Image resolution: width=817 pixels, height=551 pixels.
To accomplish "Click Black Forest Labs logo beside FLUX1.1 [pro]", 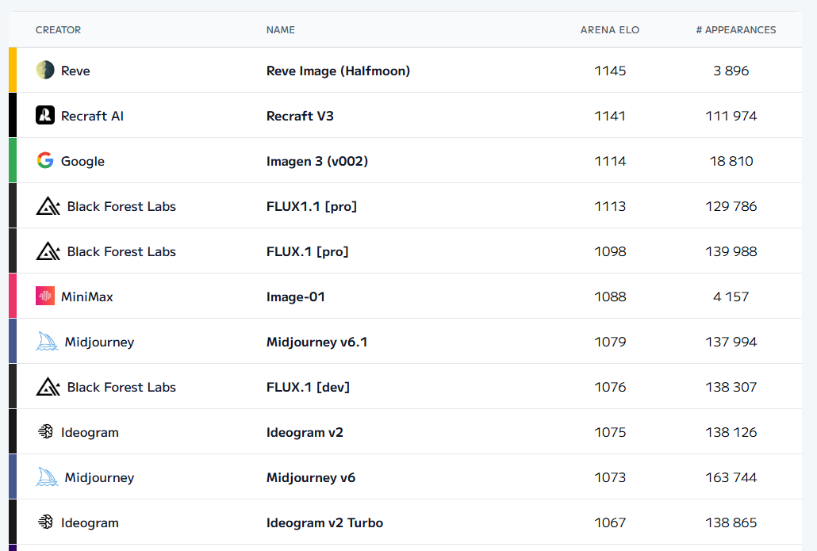I will tap(48, 206).
